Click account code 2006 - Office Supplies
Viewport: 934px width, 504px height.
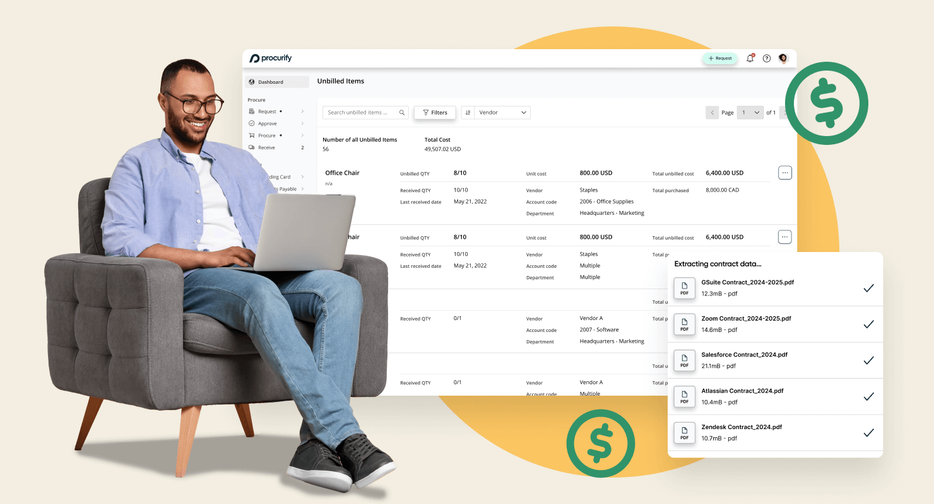coord(606,202)
